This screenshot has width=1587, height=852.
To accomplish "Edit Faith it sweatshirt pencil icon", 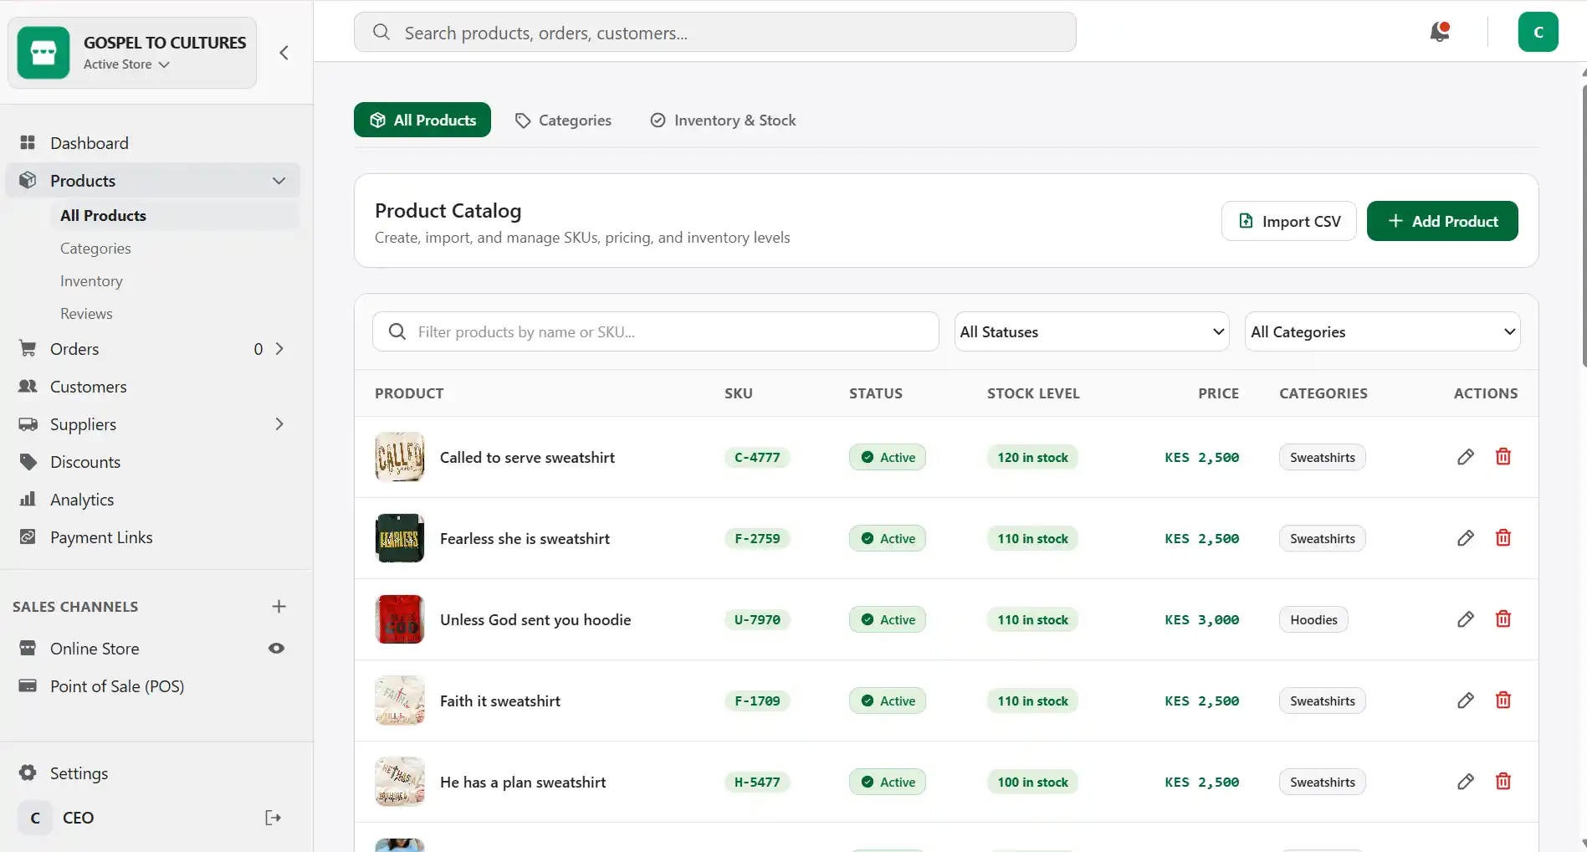I will pos(1465,701).
